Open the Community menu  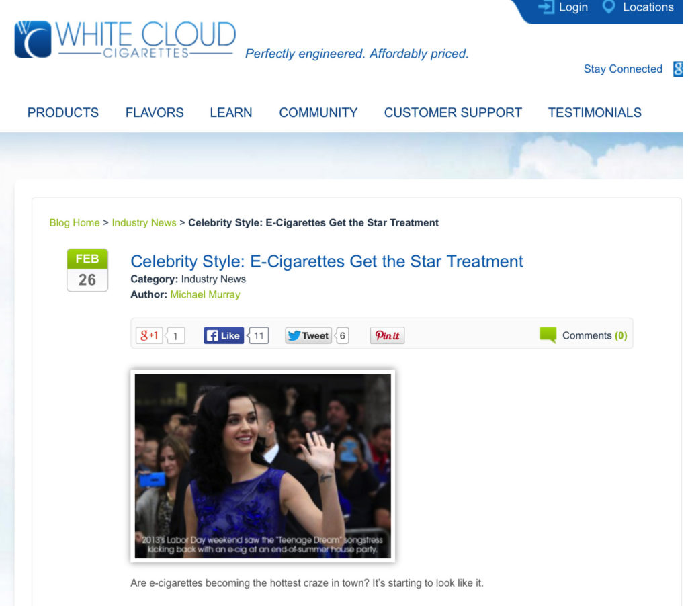click(318, 113)
